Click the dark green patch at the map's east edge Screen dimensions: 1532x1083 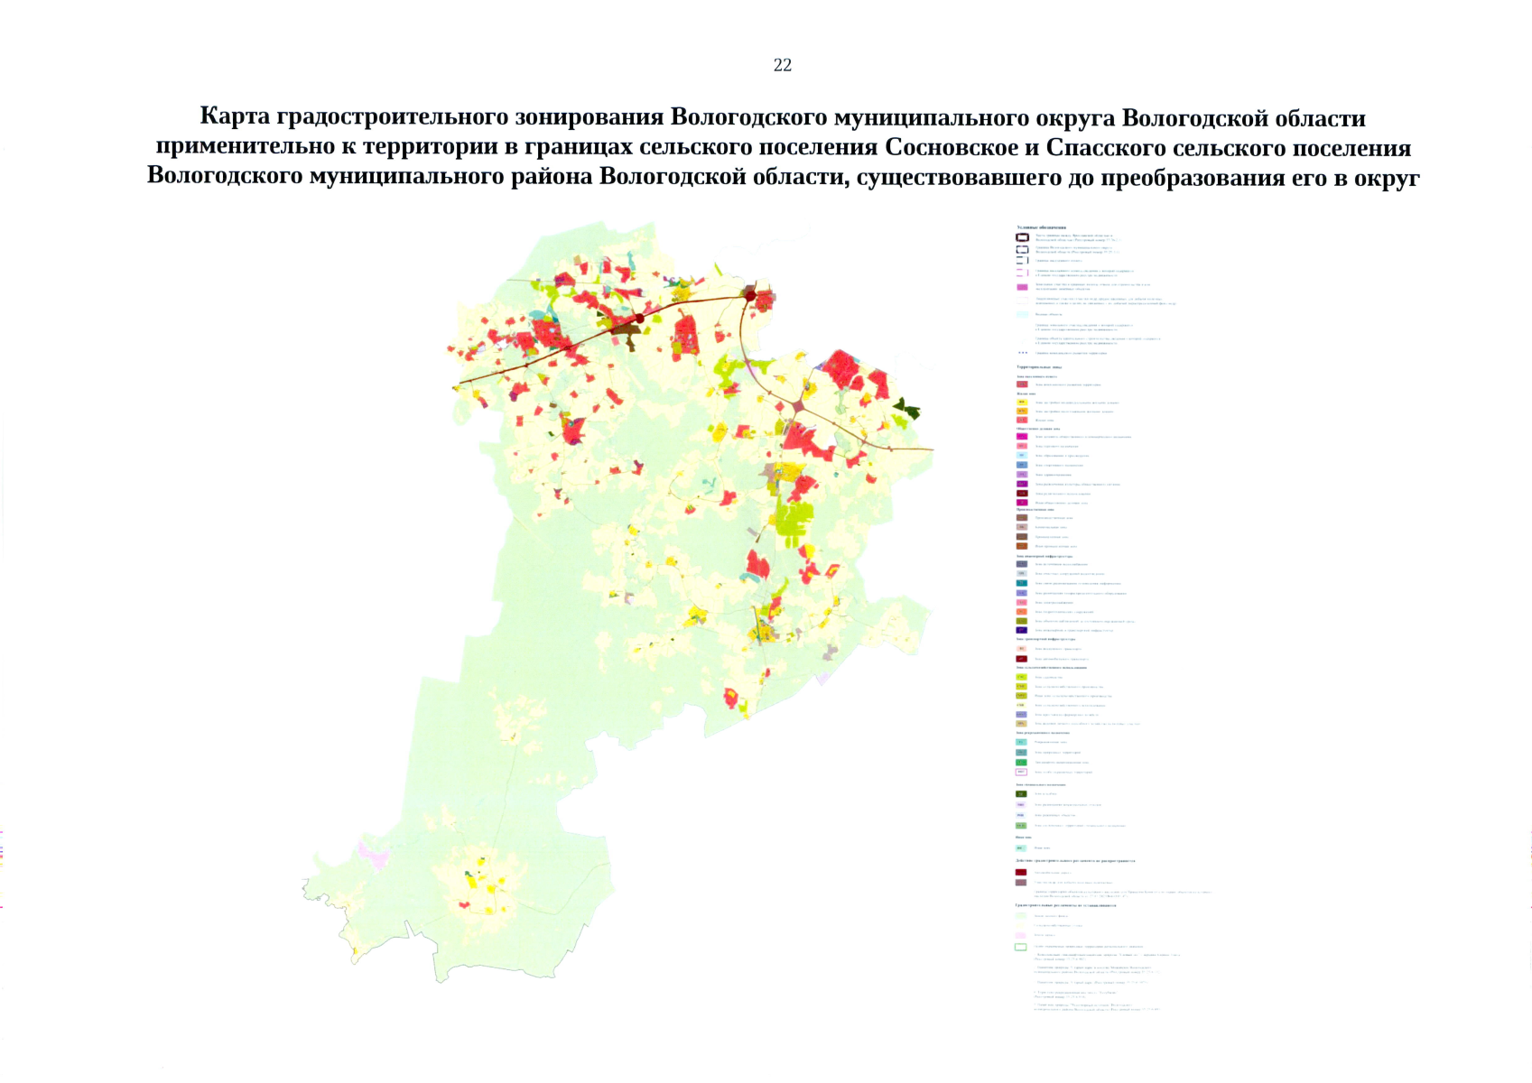(905, 410)
